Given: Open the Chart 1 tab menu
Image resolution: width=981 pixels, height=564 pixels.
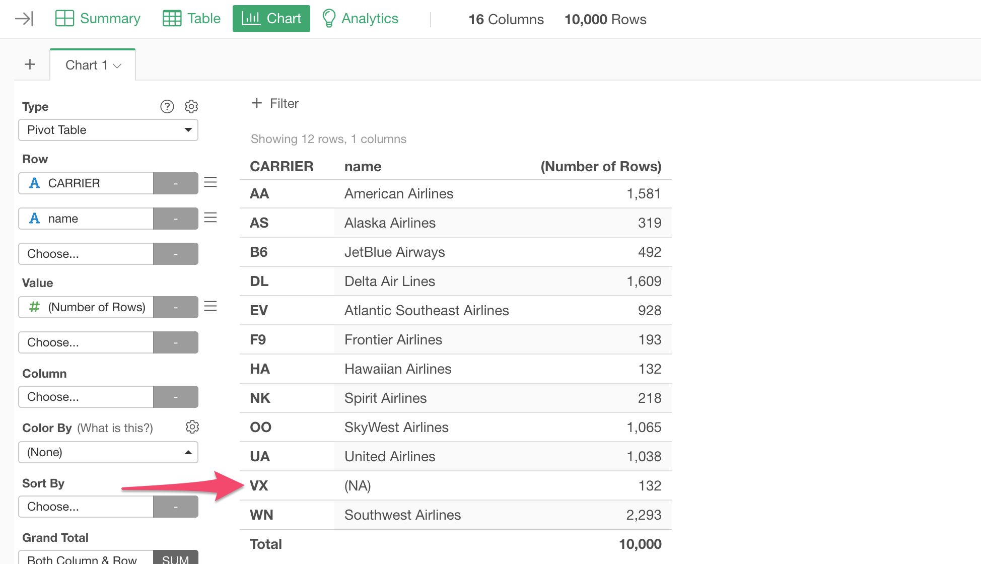Looking at the screenshot, I should (118, 65).
